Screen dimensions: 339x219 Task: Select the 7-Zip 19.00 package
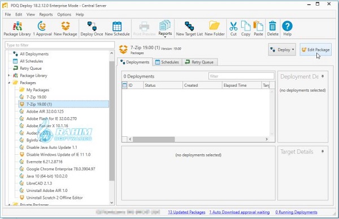tap(36, 97)
